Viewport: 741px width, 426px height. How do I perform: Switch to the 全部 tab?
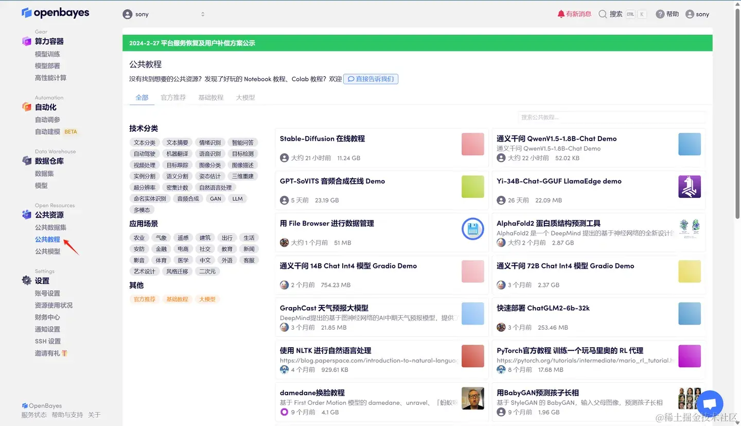[x=142, y=97]
